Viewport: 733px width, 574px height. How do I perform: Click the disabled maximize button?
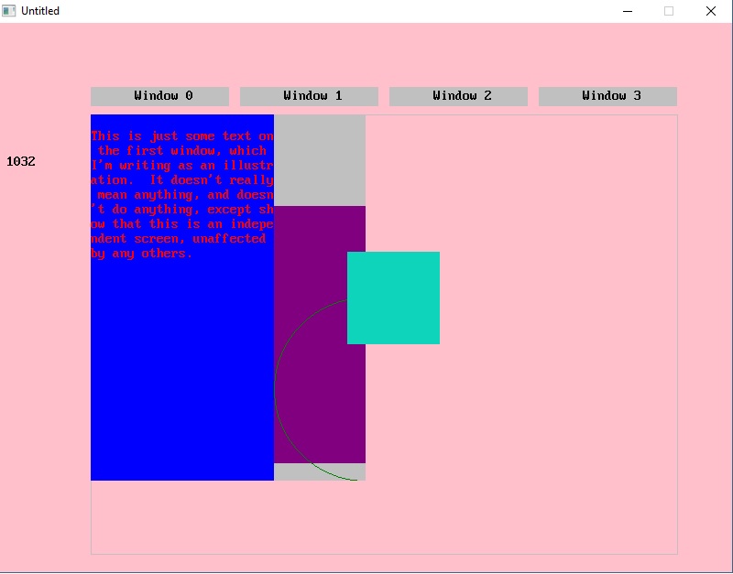669,11
